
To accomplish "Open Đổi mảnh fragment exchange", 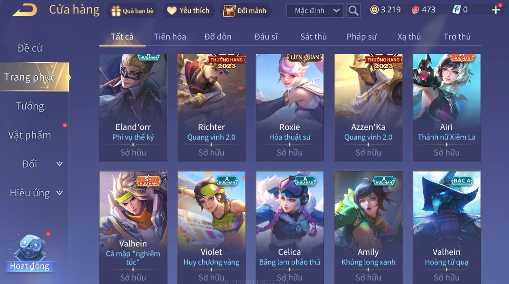I will tap(245, 11).
